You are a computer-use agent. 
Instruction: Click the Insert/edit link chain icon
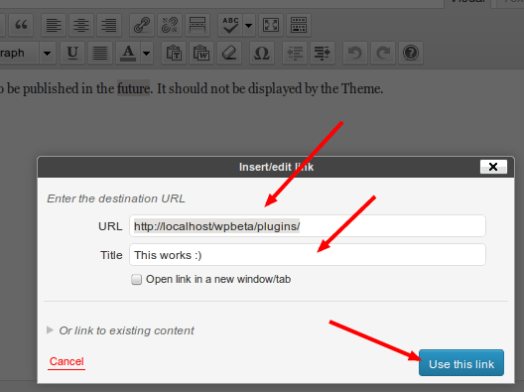[x=142, y=25]
